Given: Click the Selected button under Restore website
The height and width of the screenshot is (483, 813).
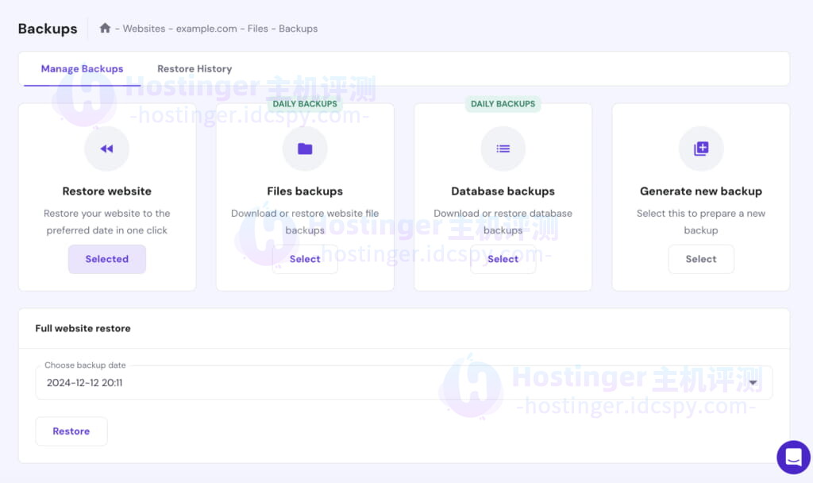Looking at the screenshot, I should 106,259.
